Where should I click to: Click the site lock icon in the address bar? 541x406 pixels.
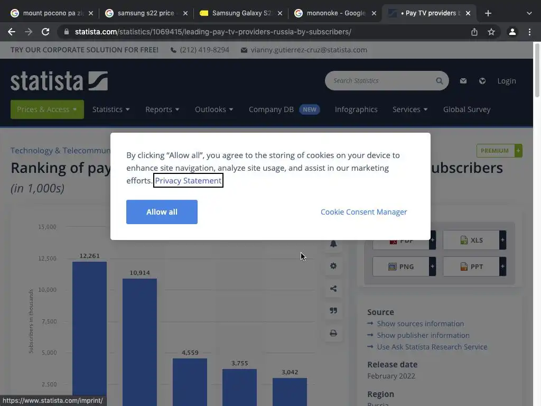point(67,32)
